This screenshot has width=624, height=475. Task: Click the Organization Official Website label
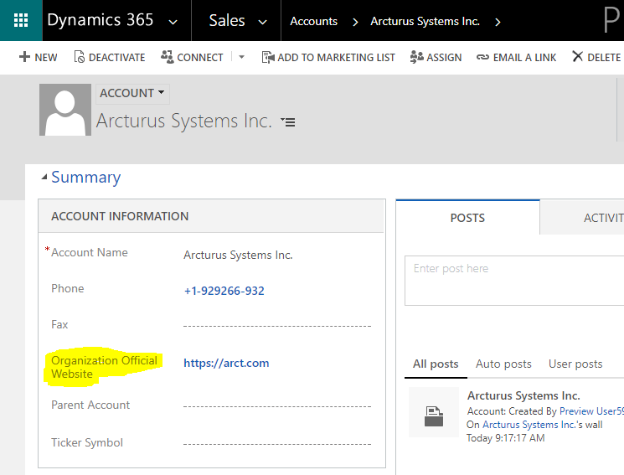pyautogui.click(x=104, y=367)
